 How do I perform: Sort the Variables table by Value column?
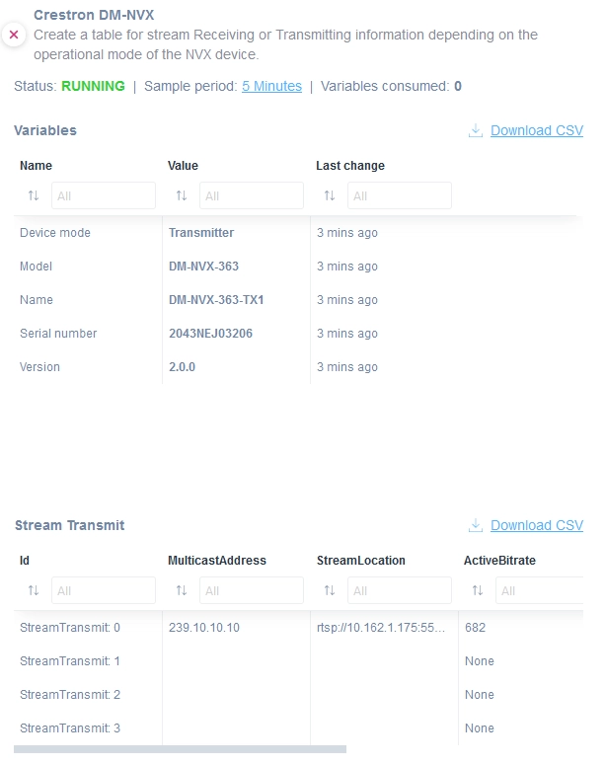pyautogui.click(x=182, y=195)
